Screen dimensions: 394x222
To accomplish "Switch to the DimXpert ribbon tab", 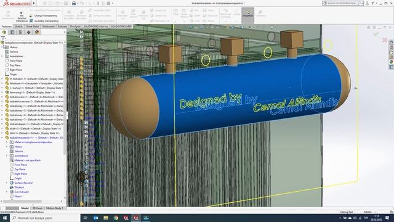I will [x=75, y=26].
